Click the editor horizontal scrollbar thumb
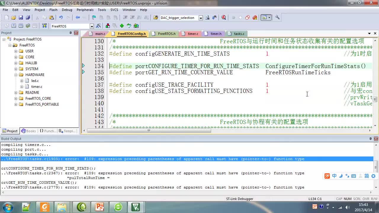Viewport: 379px width, 213px height. 149,130
